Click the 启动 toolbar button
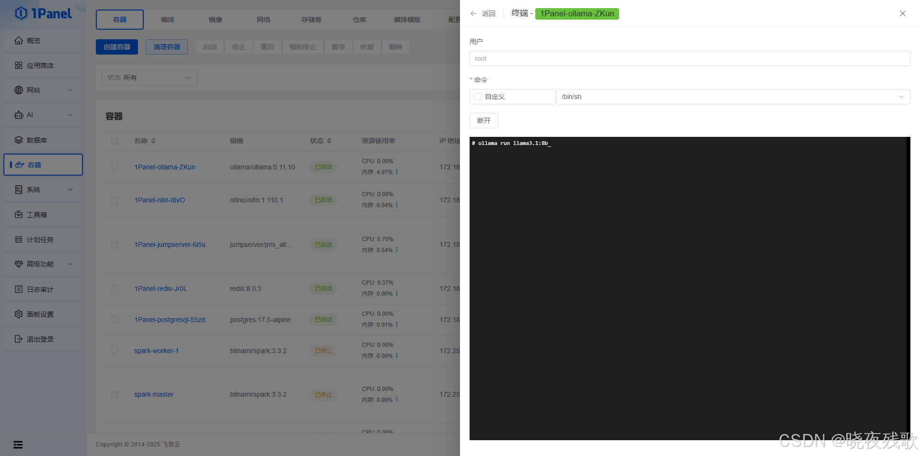The image size is (920, 456). click(210, 47)
